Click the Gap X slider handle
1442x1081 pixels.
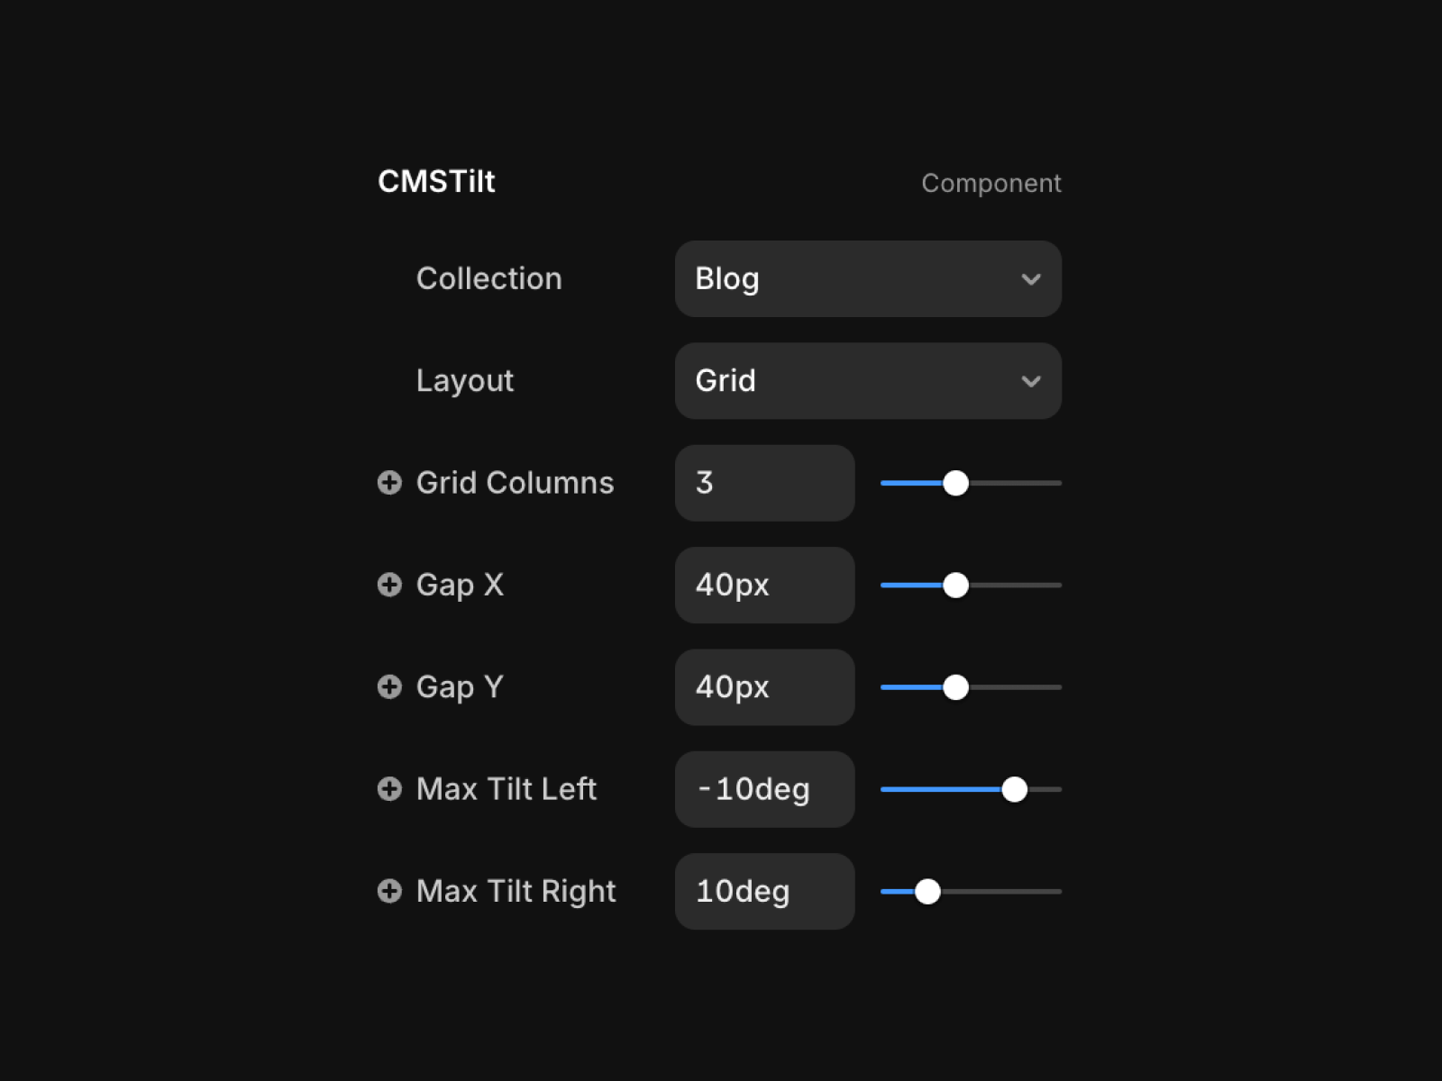click(x=955, y=585)
